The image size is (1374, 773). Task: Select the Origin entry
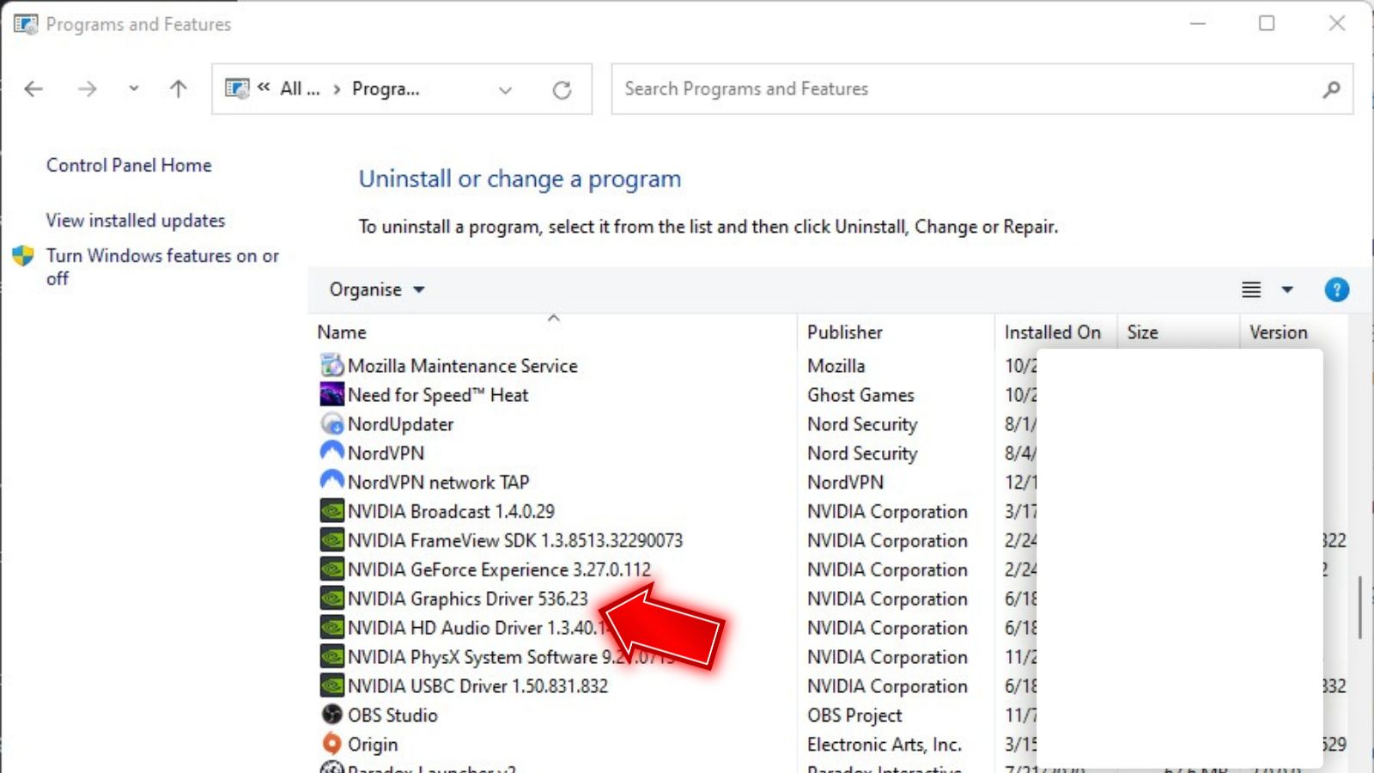[x=373, y=745]
